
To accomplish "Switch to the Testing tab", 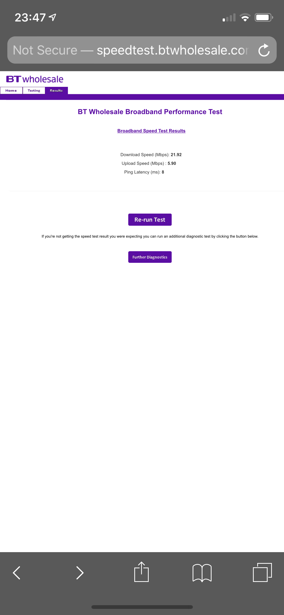I will click(x=34, y=90).
